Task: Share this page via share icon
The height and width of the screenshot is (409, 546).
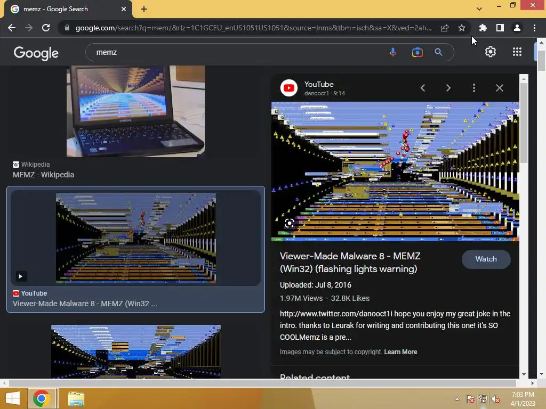Action: coord(444,28)
